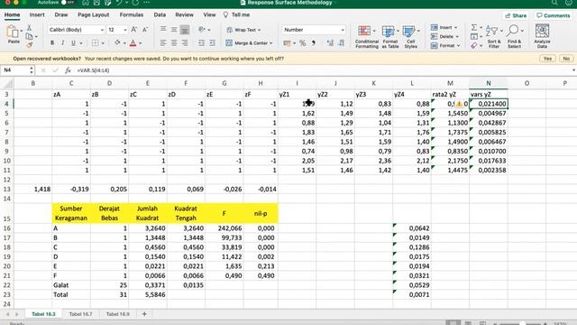The height and width of the screenshot is (325, 577).
Task: Toggle the AutoSave switch
Action: tap(68, 2)
